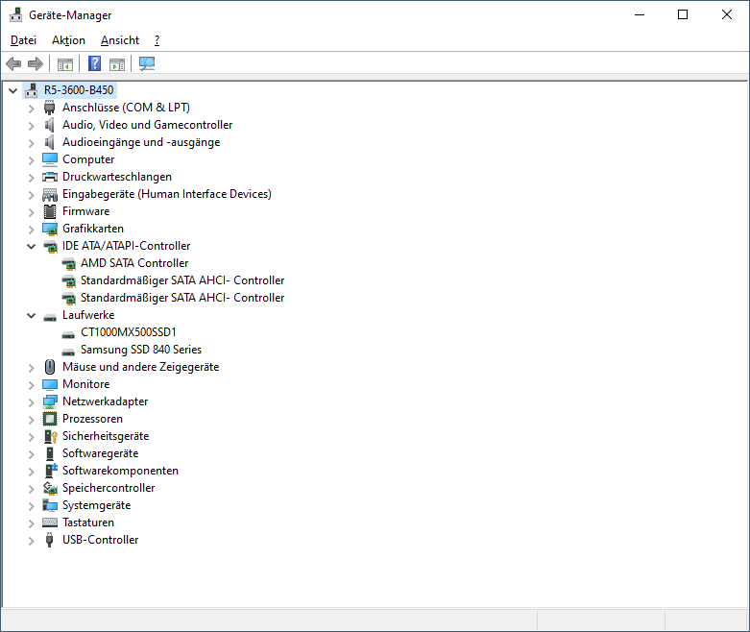Click the R5-3600-B450 computer icon
This screenshot has width=750, height=632.
point(31,90)
